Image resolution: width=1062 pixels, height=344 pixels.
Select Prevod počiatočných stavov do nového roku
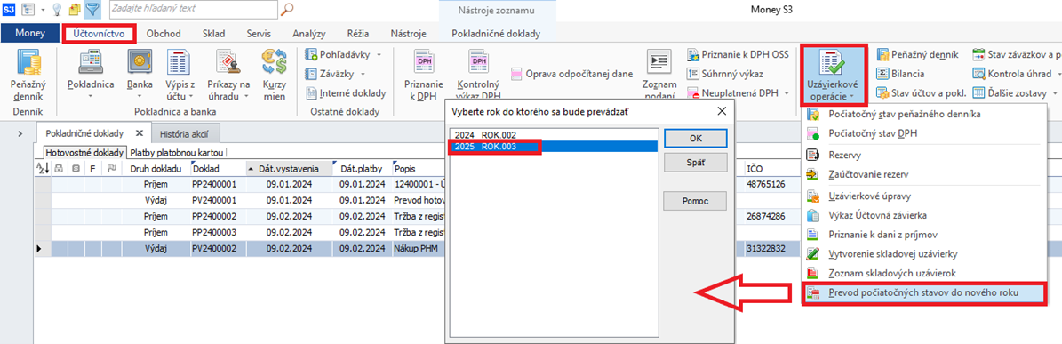coord(924,293)
